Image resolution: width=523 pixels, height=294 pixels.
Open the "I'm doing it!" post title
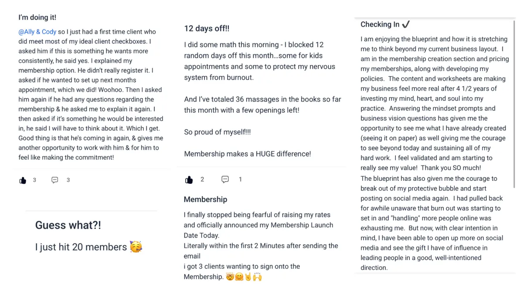pyautogui.click(x=37, y=17)
